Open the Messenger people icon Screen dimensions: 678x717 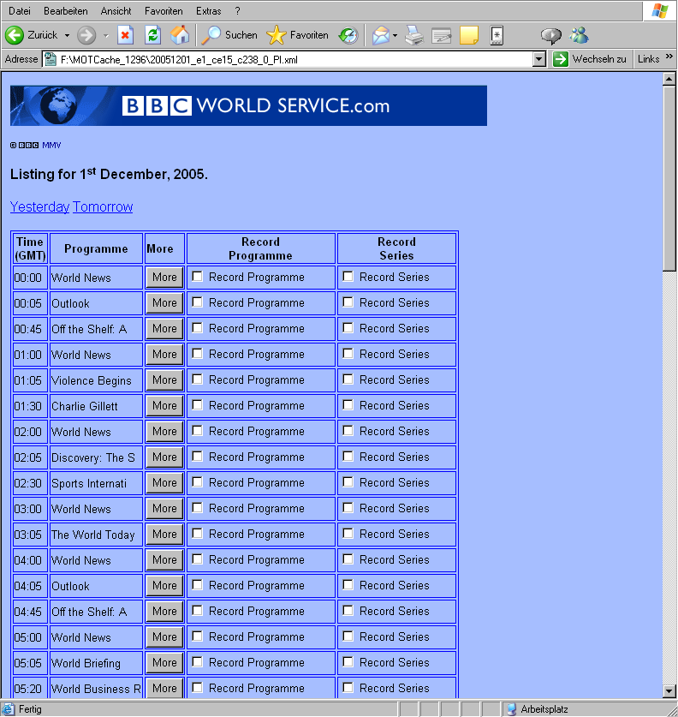[580, 35]
